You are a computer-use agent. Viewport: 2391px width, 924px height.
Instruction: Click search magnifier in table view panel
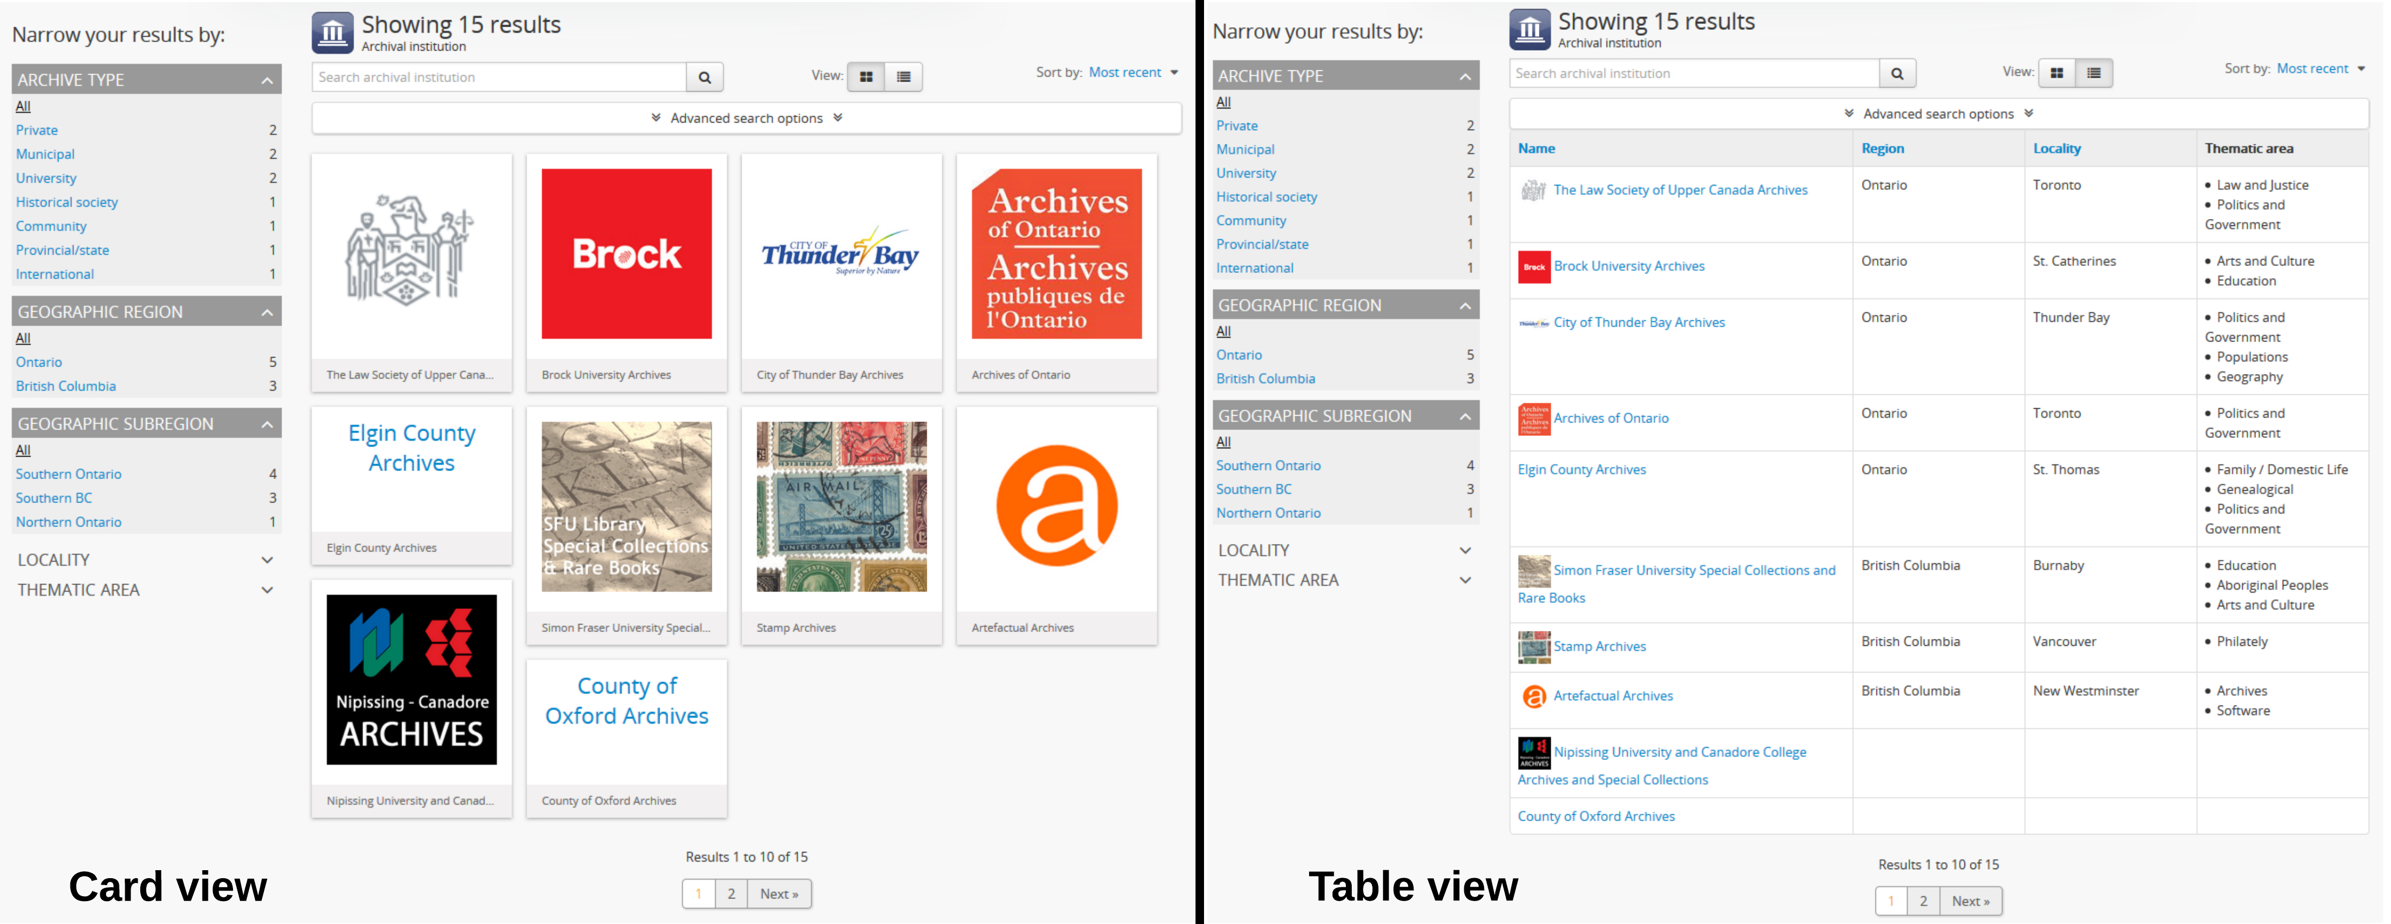[1897, 74]
